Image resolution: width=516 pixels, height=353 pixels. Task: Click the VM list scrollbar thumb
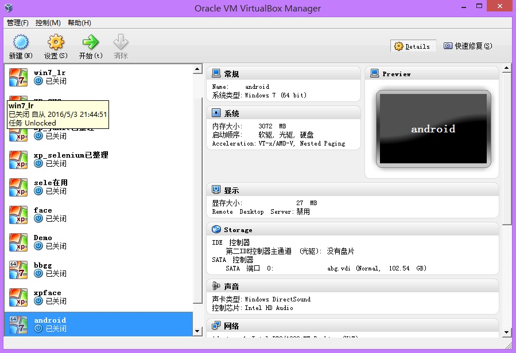197,201
